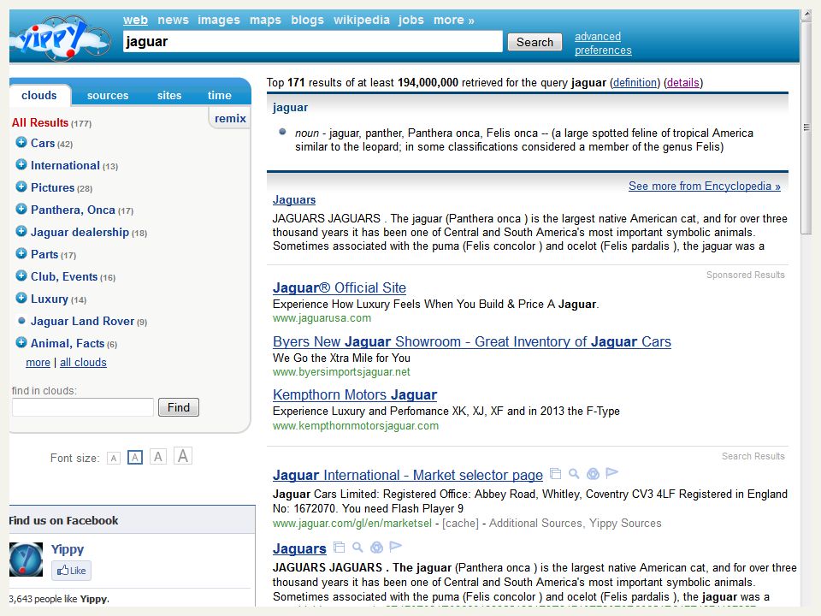Screen dimensions: 821x616
Task: Select the largest font size option
Action: coord(183,456)
